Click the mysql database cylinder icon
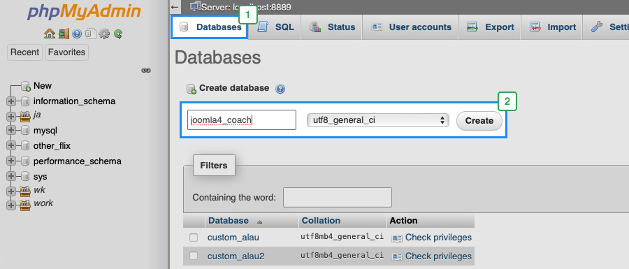 coord(25,131)
